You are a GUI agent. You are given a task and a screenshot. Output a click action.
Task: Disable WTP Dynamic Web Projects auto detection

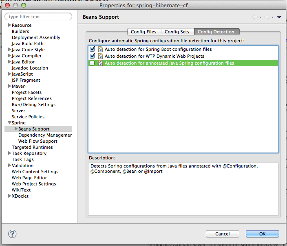[x=92, y=56]
